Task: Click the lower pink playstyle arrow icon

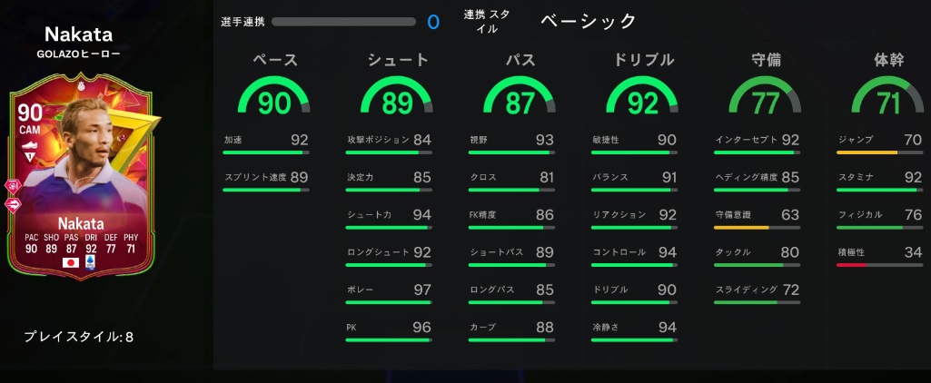Action: pos(14,204)
